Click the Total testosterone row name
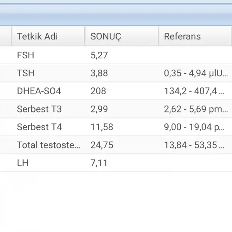Image resolution: width=232 pixels, height=232 pixels. [48, 145]
